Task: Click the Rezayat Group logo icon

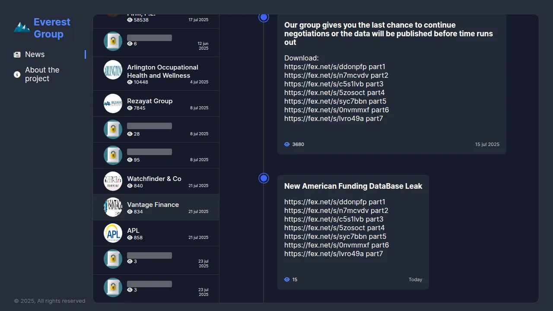Action: [x=113, y=103]
